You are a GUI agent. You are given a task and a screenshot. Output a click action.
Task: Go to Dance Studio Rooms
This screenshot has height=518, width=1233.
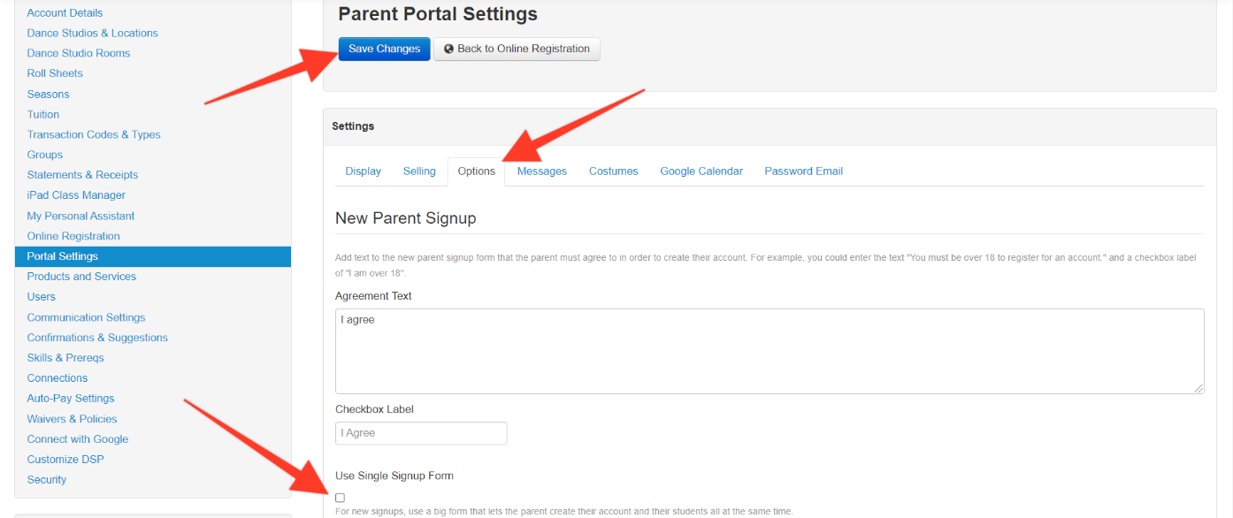click(79, 53)
